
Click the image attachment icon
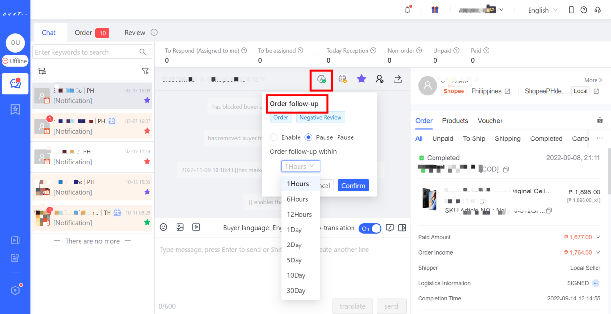tap(180, 227)
